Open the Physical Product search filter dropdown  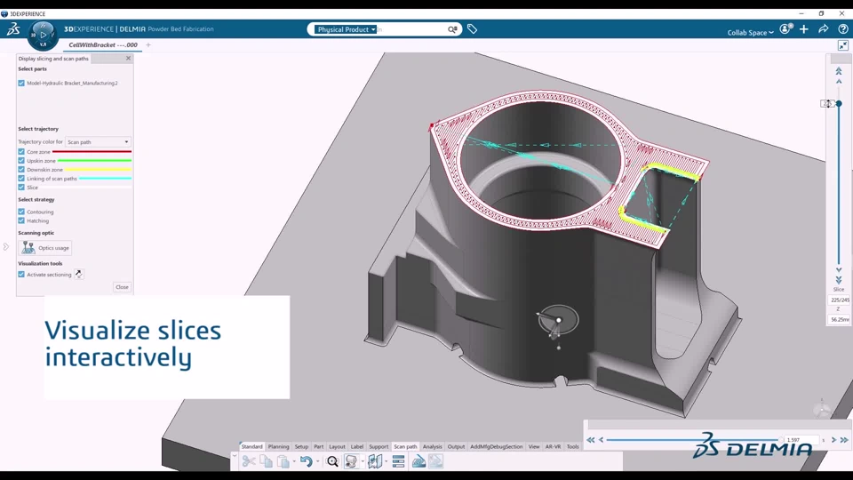click(346, 29)
